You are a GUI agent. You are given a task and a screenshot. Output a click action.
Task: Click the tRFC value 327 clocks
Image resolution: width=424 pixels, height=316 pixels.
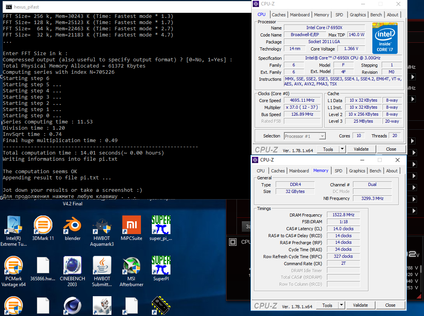(343, 256)
